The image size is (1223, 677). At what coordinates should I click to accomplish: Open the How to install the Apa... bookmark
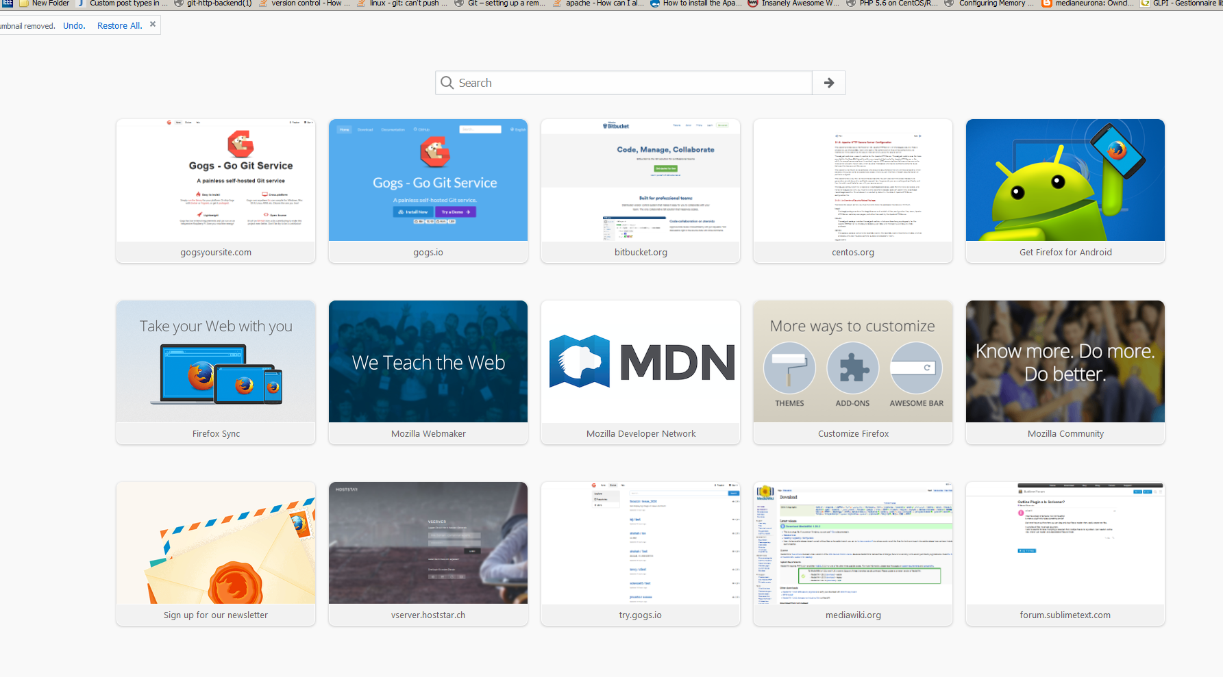tap(696, 3)
